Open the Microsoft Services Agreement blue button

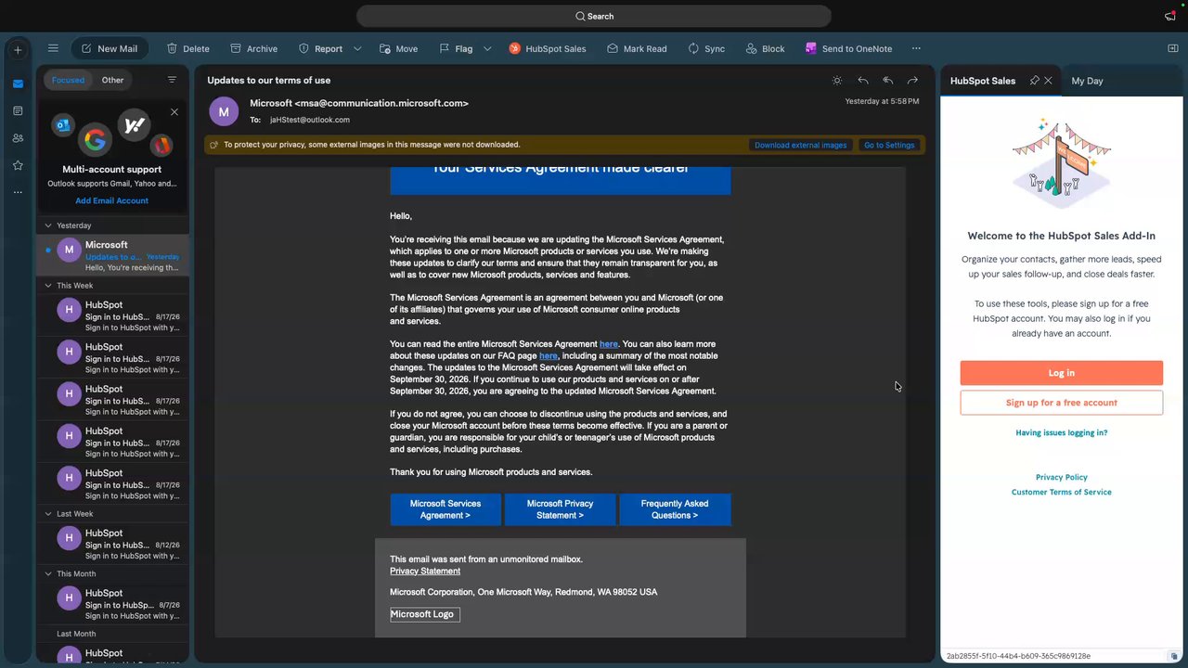(x=445, y=509)
